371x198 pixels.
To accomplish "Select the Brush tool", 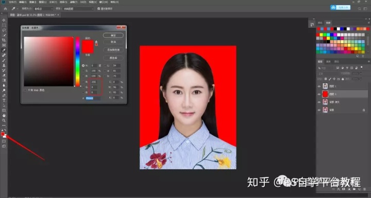I will [4, 60].
